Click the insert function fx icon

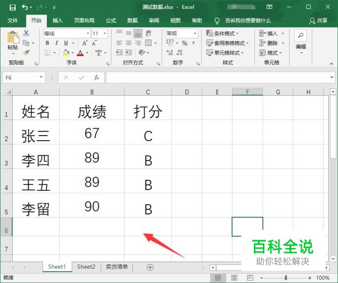coord(96,77)
